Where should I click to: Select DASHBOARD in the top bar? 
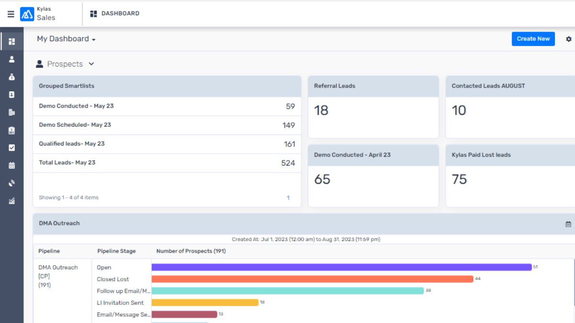pos(114,13)
